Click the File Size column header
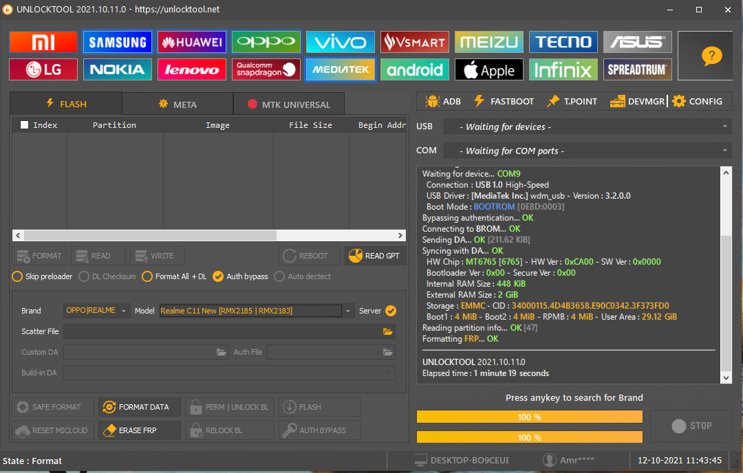 point(310,125)
